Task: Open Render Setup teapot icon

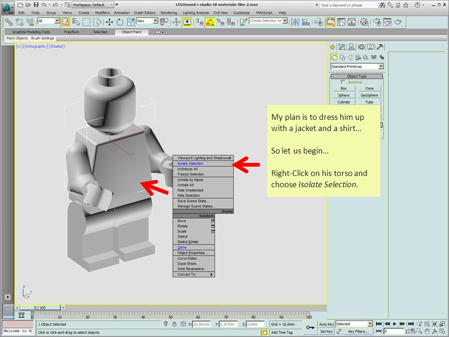Action: click(377, 22)
